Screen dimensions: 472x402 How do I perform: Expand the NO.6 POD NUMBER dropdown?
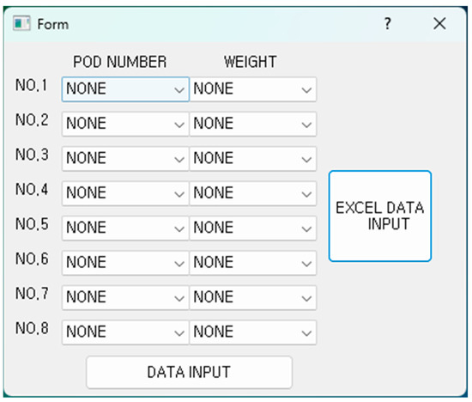(x=125, y=263)
